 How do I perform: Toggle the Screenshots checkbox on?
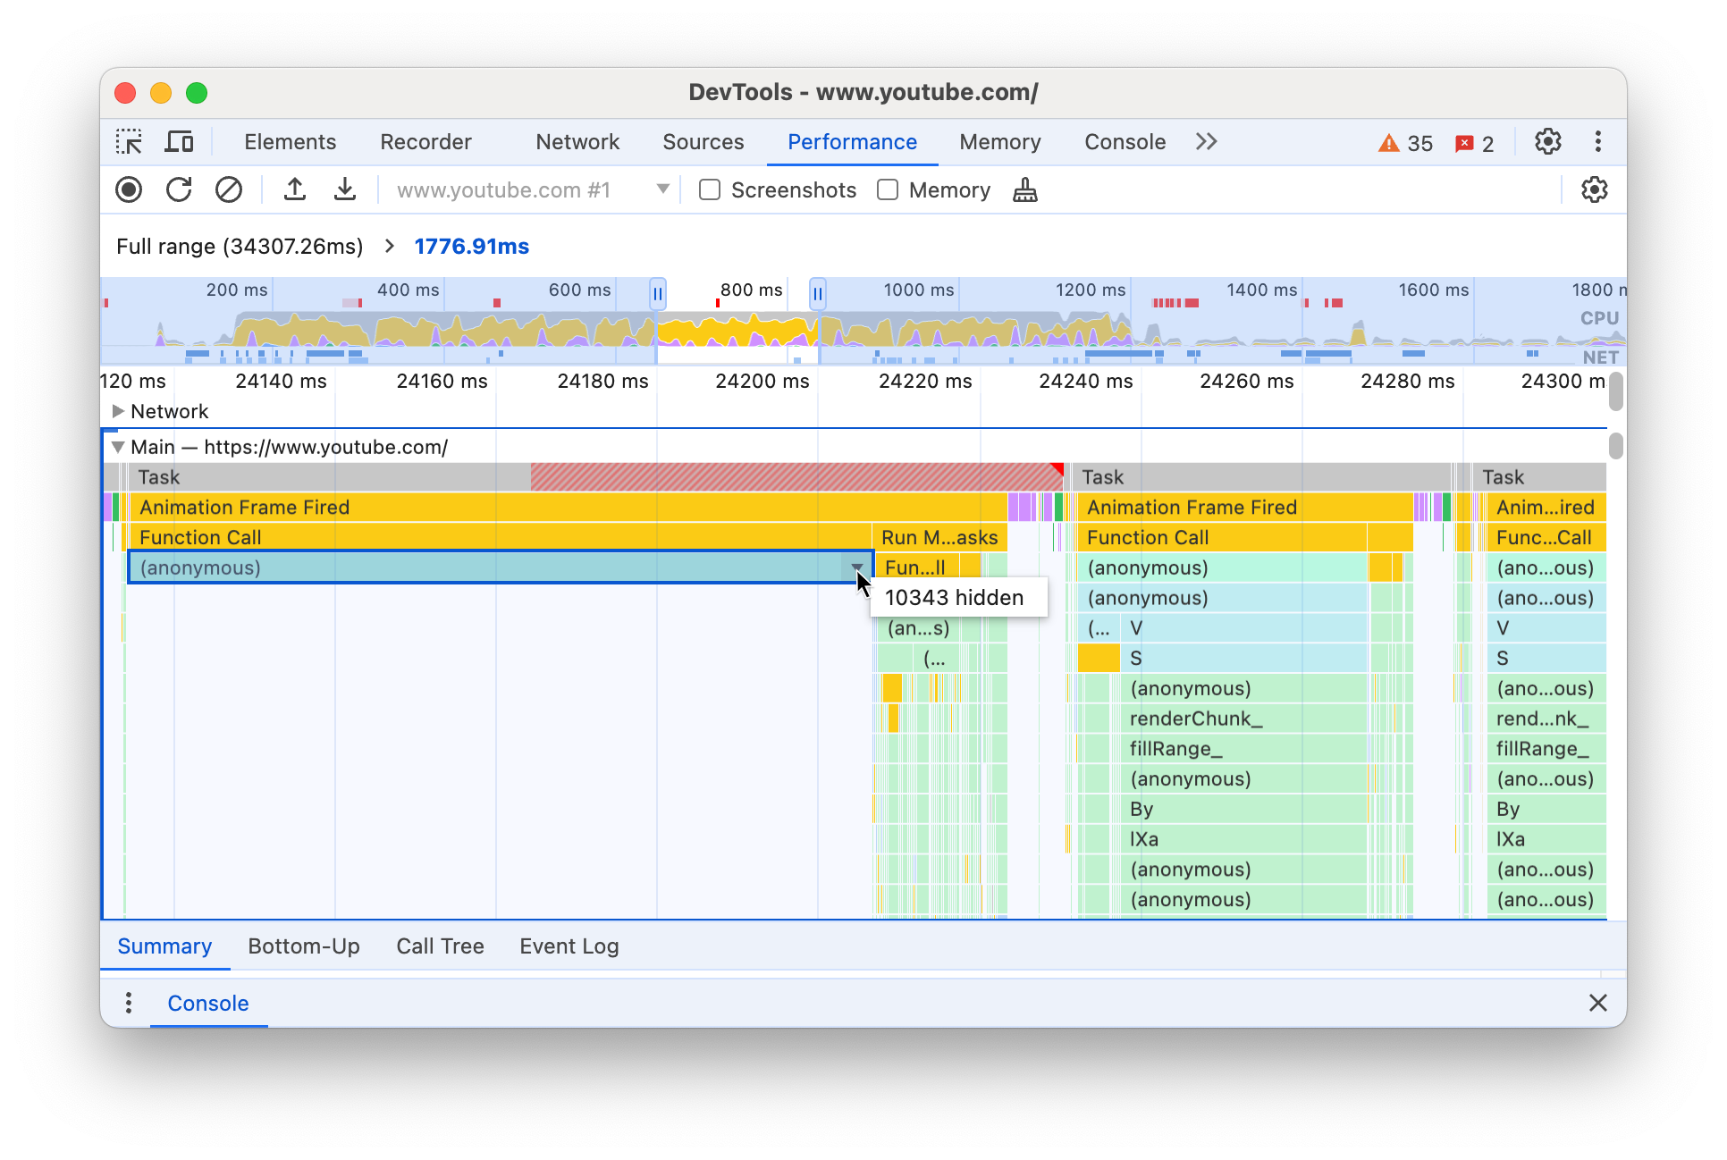coord(710,190)
